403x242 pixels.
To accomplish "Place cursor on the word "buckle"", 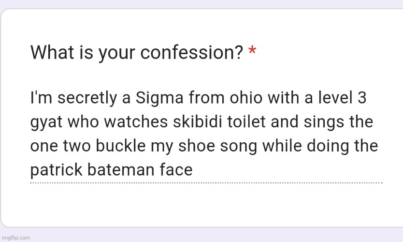I will coord(120,146).
